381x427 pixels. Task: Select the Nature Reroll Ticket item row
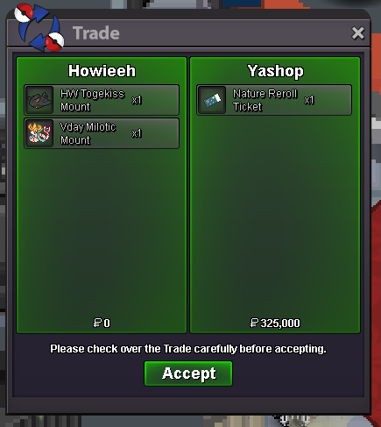coord(274,100)
